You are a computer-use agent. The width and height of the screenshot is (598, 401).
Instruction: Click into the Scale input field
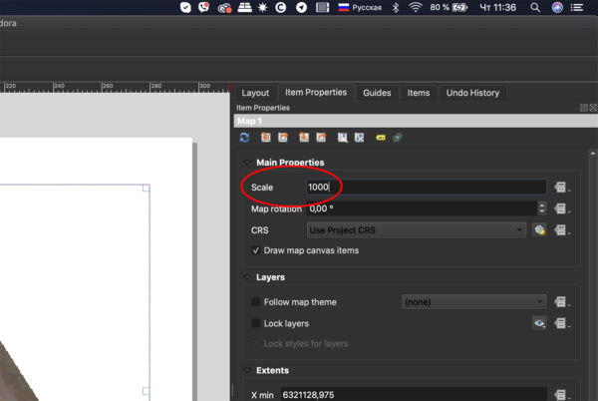coord(427,187)
